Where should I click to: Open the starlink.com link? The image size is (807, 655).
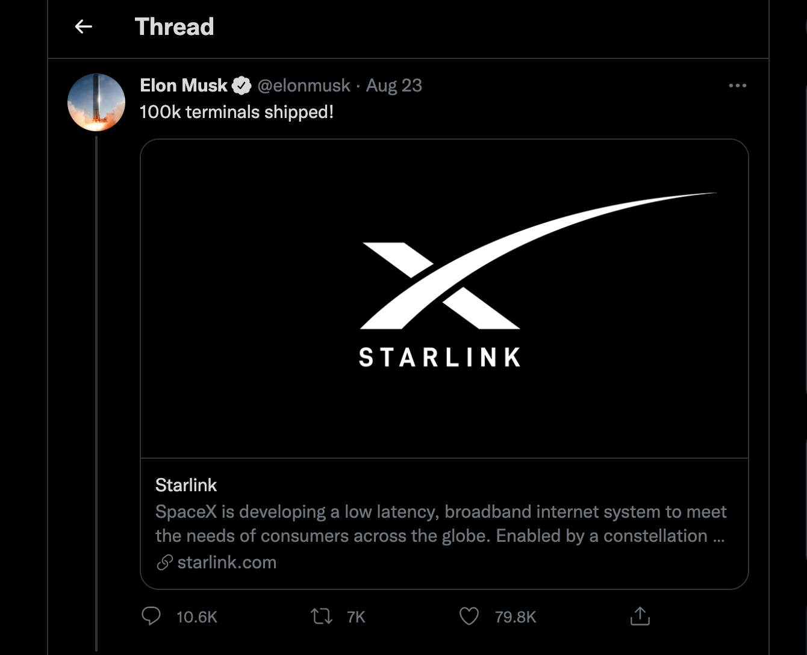coord(227,562)
